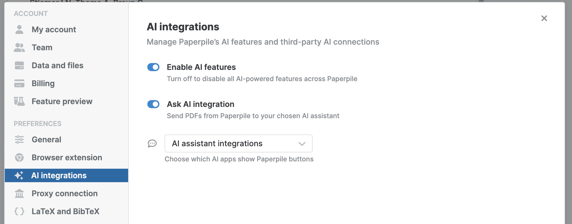The width and height of the screenshot is (572, 224).
Task: Click the Team people icon
Action: coord(19,47)
